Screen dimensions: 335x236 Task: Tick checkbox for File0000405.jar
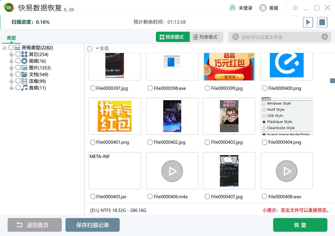coord(93,196)
